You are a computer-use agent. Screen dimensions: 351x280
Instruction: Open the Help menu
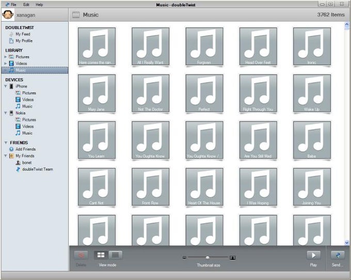39,5
